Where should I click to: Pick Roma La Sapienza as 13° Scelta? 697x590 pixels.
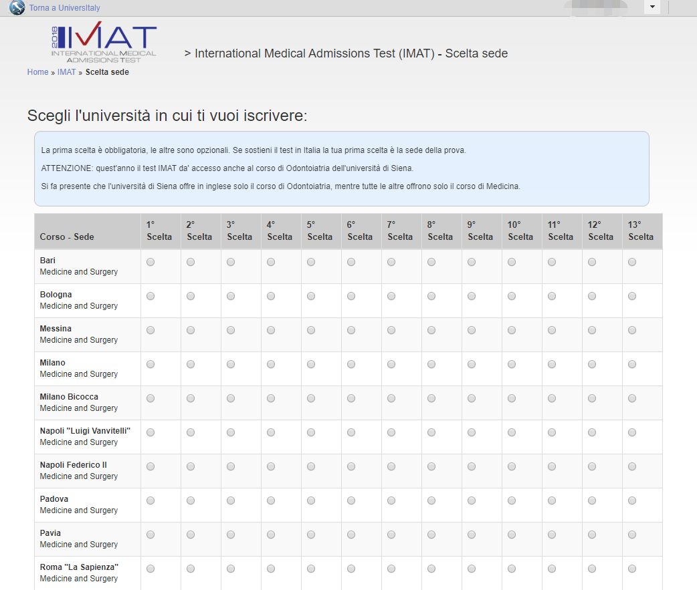632,569
